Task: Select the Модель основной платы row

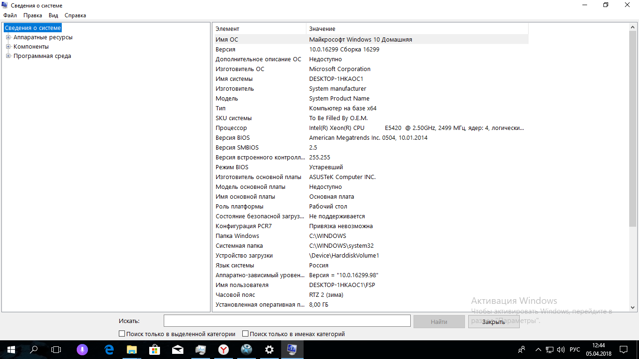Action: coord(371,187)
